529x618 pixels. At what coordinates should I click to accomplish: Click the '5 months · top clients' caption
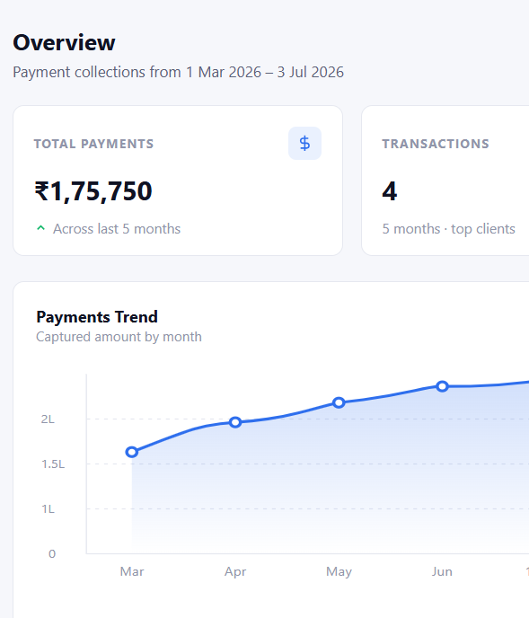(448, 229)
